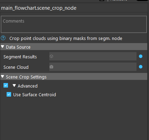Click the camera icon in Scene Cloud field
The width and height of the screenshot is (149, 140).
[x=51, y=67]
